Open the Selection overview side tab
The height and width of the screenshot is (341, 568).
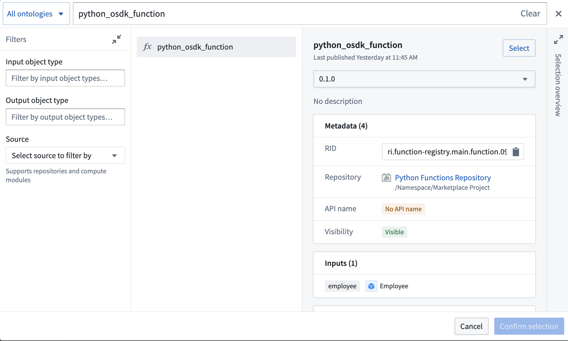click(x=558, y=85)
